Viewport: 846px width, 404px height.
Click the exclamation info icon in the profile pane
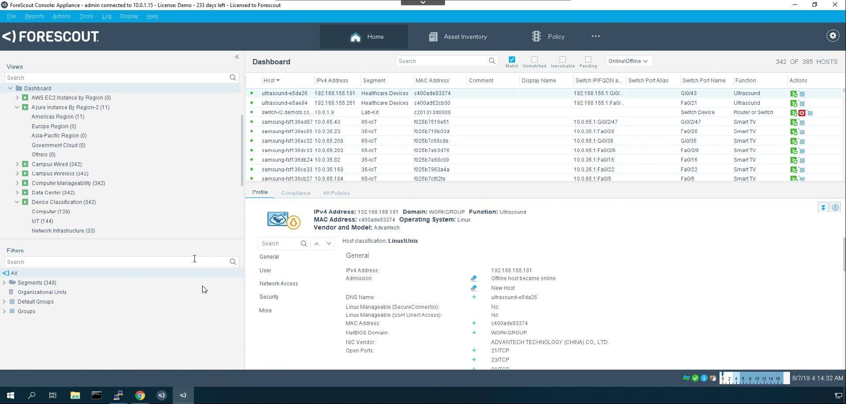[x=835, y=208]
